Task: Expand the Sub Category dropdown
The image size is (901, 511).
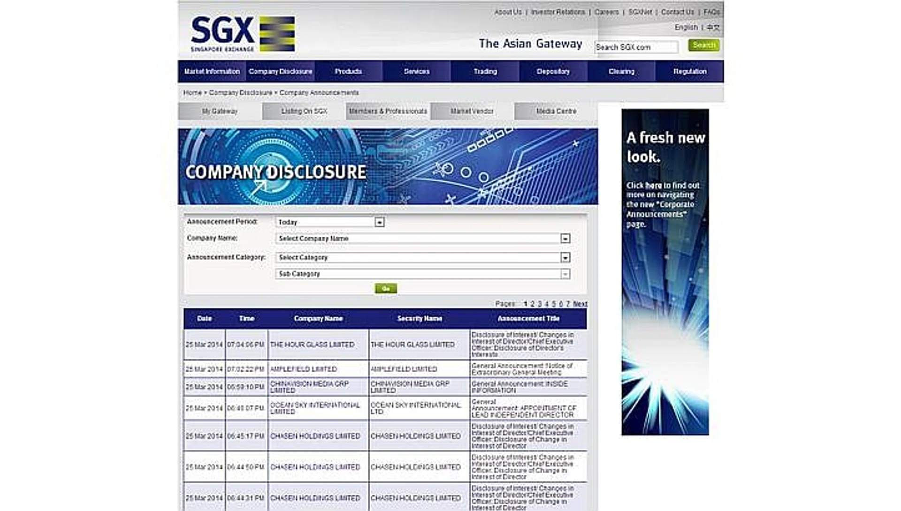Action: tap(565, 274)
